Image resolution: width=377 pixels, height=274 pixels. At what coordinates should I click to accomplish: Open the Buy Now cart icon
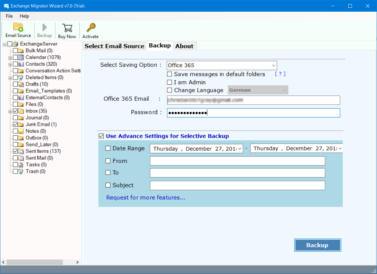67,28
